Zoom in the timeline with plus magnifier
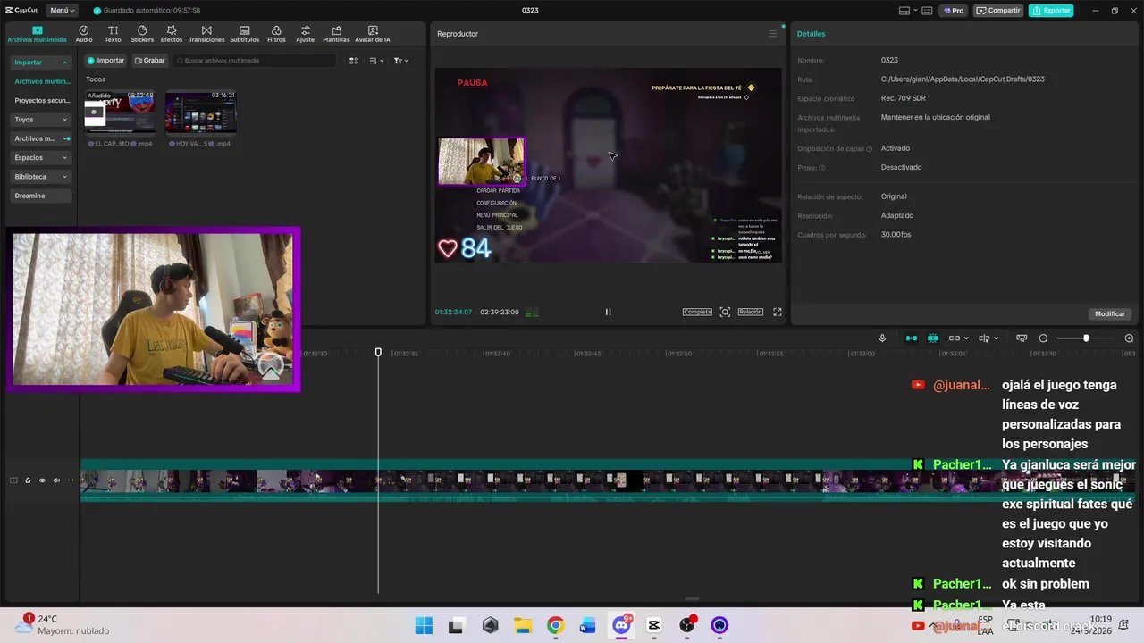The height and width of the screenshot is (643, 1144). point(1129,338)
